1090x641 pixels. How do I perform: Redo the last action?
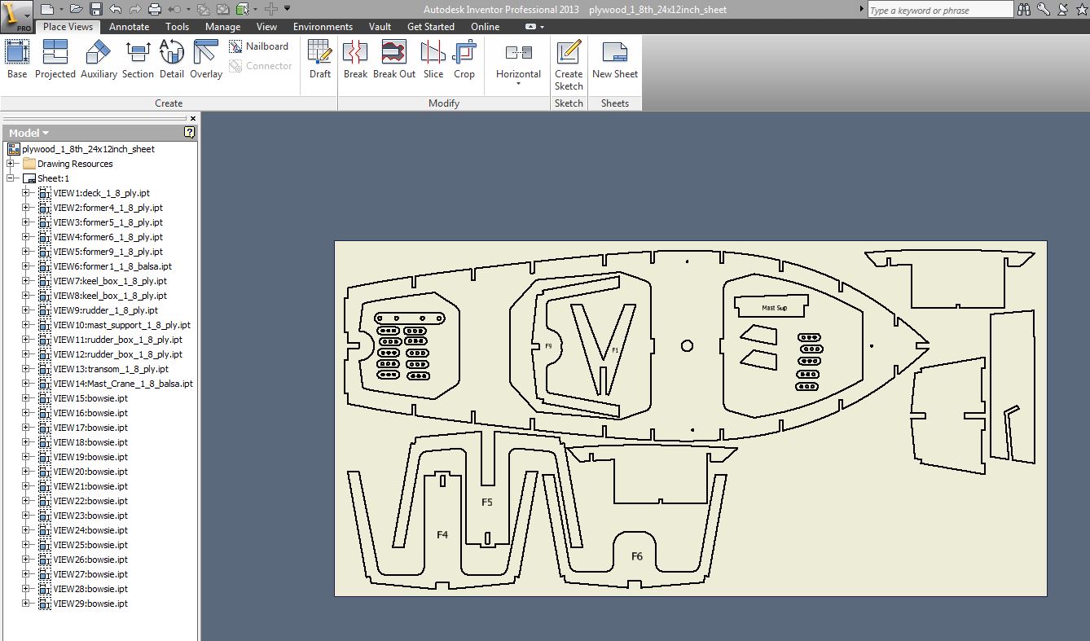click(x=134, y=9)
